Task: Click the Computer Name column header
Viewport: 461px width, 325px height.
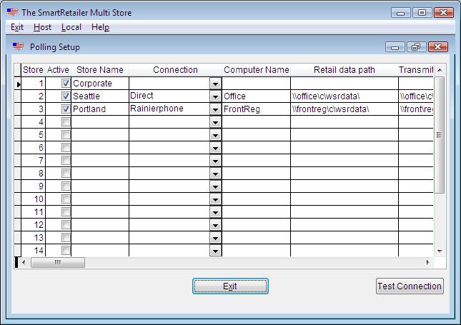Action: 256,70
